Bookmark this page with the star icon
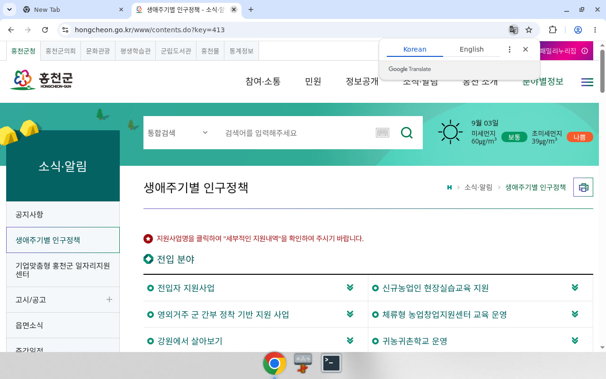The image size is (606, 379). coord(529,30)
